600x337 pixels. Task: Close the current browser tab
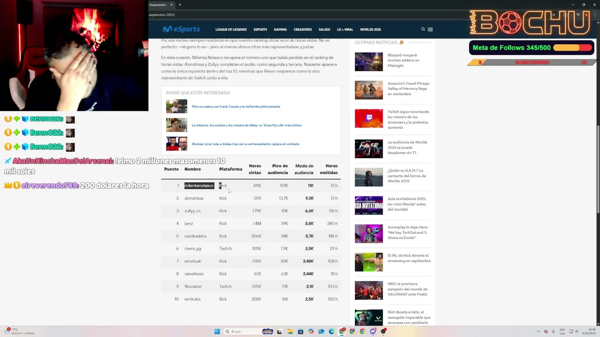point(172,5)
